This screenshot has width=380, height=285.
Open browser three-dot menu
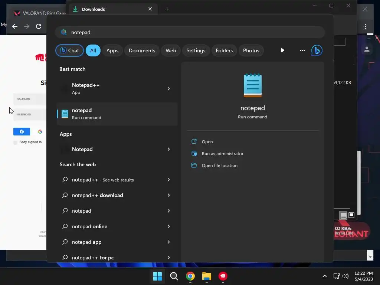[365, 26]
